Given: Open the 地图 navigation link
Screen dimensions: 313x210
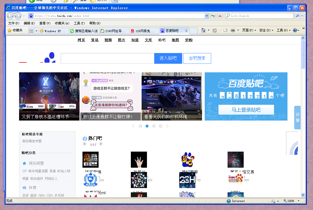Looking at the screenshot, I should coord(175,40).
